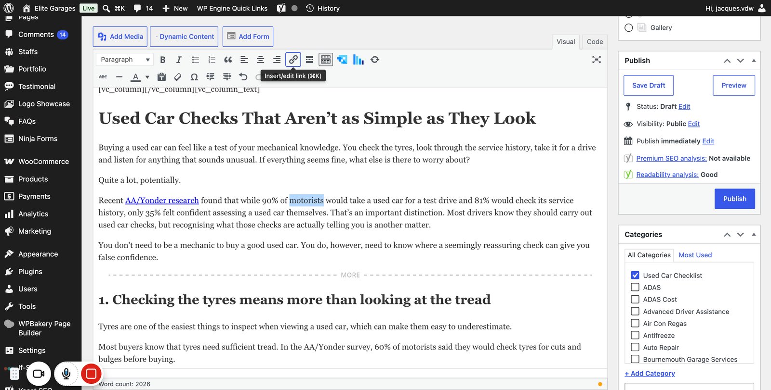Click the Save Draft button

click(649, 86)
